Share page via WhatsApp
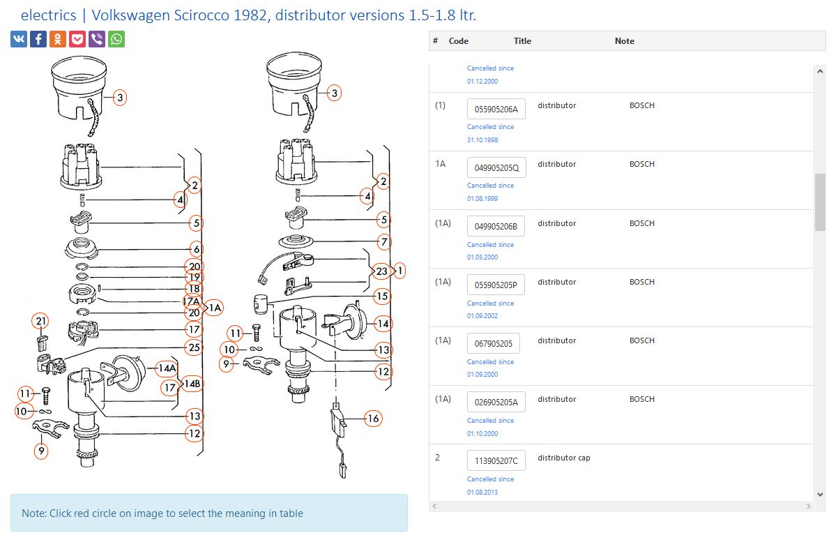 [116, 39]
